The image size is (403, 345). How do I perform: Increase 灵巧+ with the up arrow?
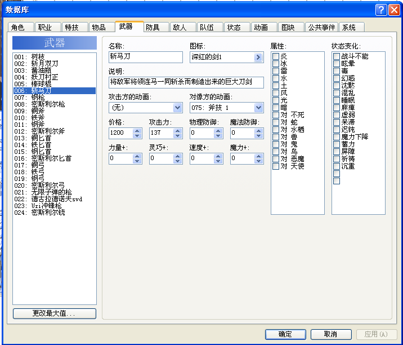178,156
